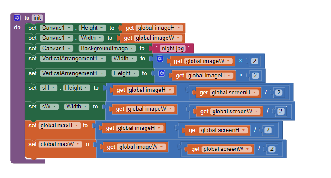Click the gear mutator icon on the init procedure
The image size is (331, 178).
(x=17, y=17)
